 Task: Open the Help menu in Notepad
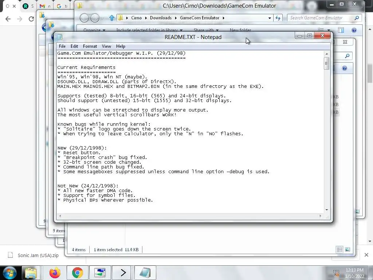coord(121,46)
